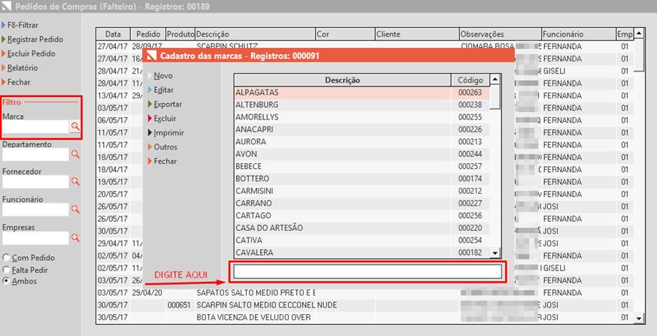Click the Marca filter input field

[x=35, y=126]
